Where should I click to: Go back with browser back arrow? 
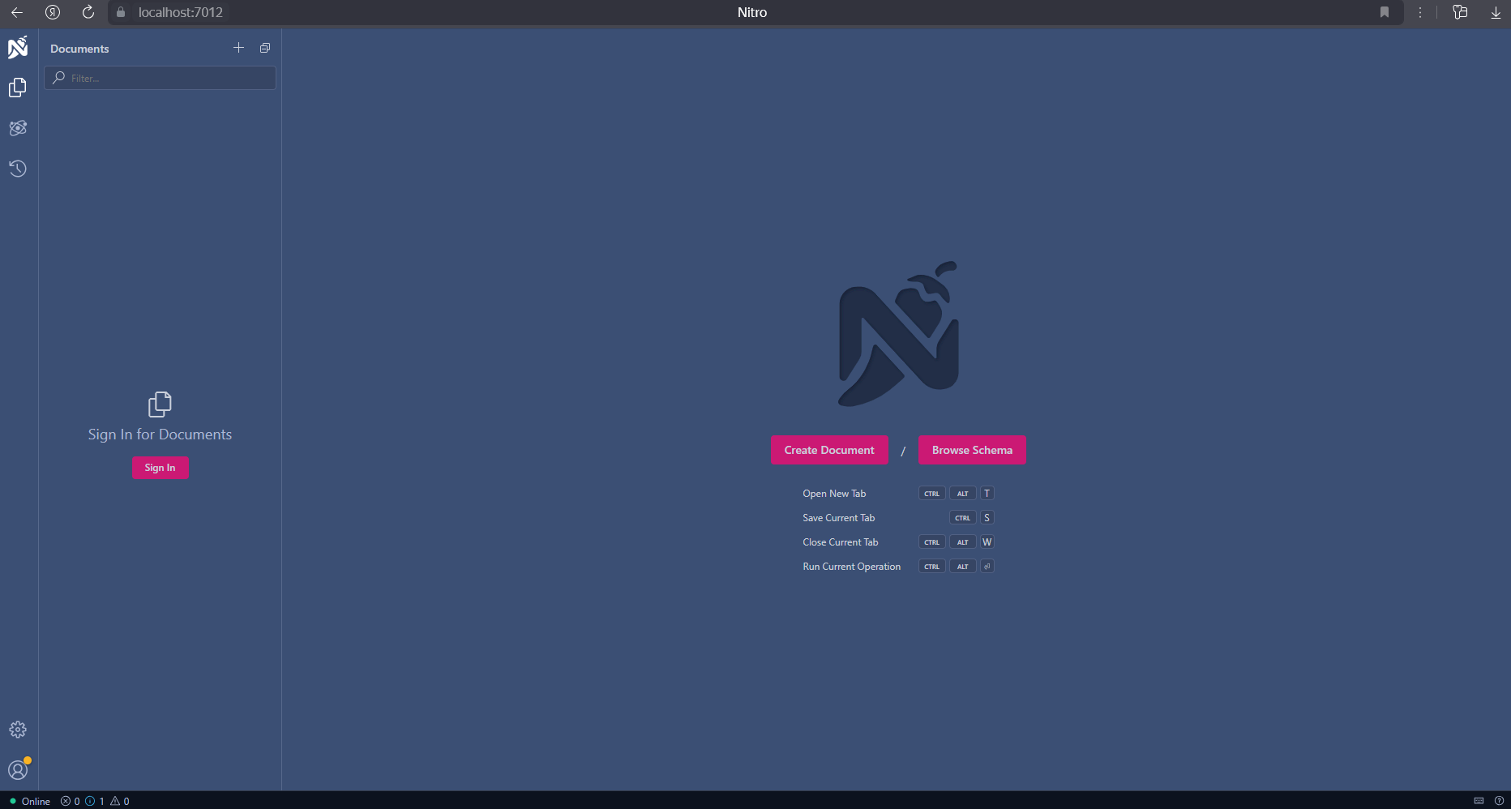[17, 12]
